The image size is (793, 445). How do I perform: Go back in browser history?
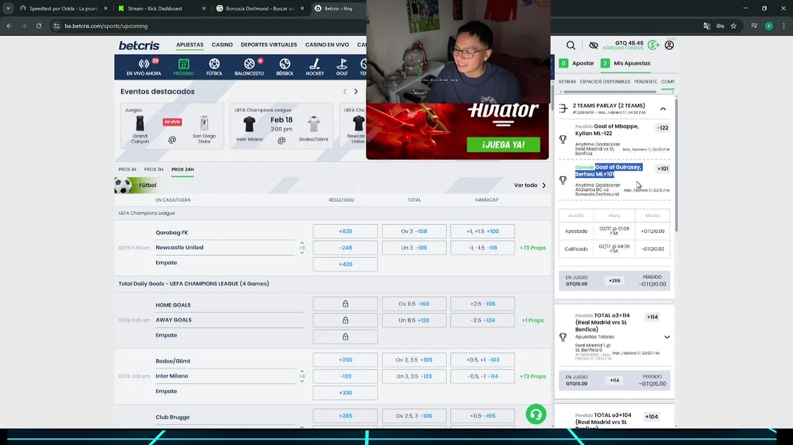pos(9,26)
